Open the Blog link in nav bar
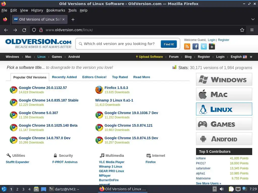The width and height of the screenshot is (258, 193). [x=188, y=57]
